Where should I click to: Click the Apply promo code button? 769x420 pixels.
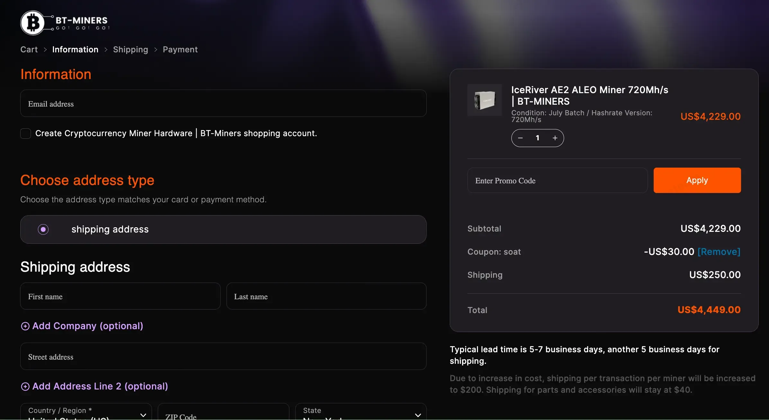point(697,180)
